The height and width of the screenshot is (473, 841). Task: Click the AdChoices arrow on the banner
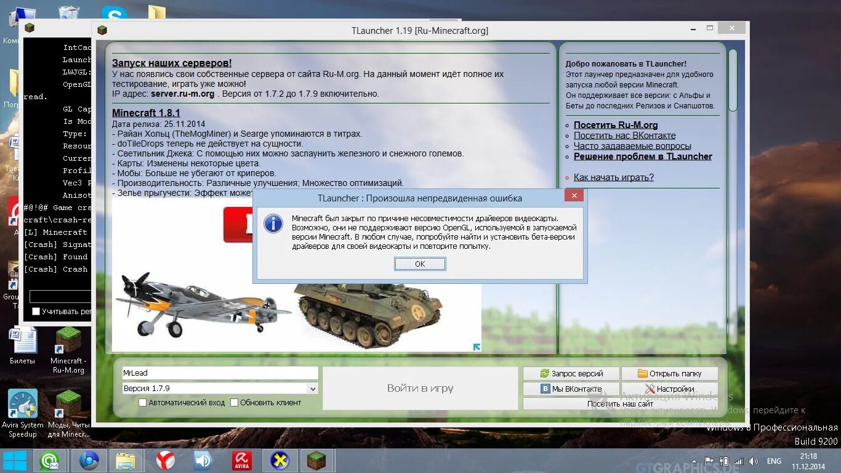[x=477, y=347]
